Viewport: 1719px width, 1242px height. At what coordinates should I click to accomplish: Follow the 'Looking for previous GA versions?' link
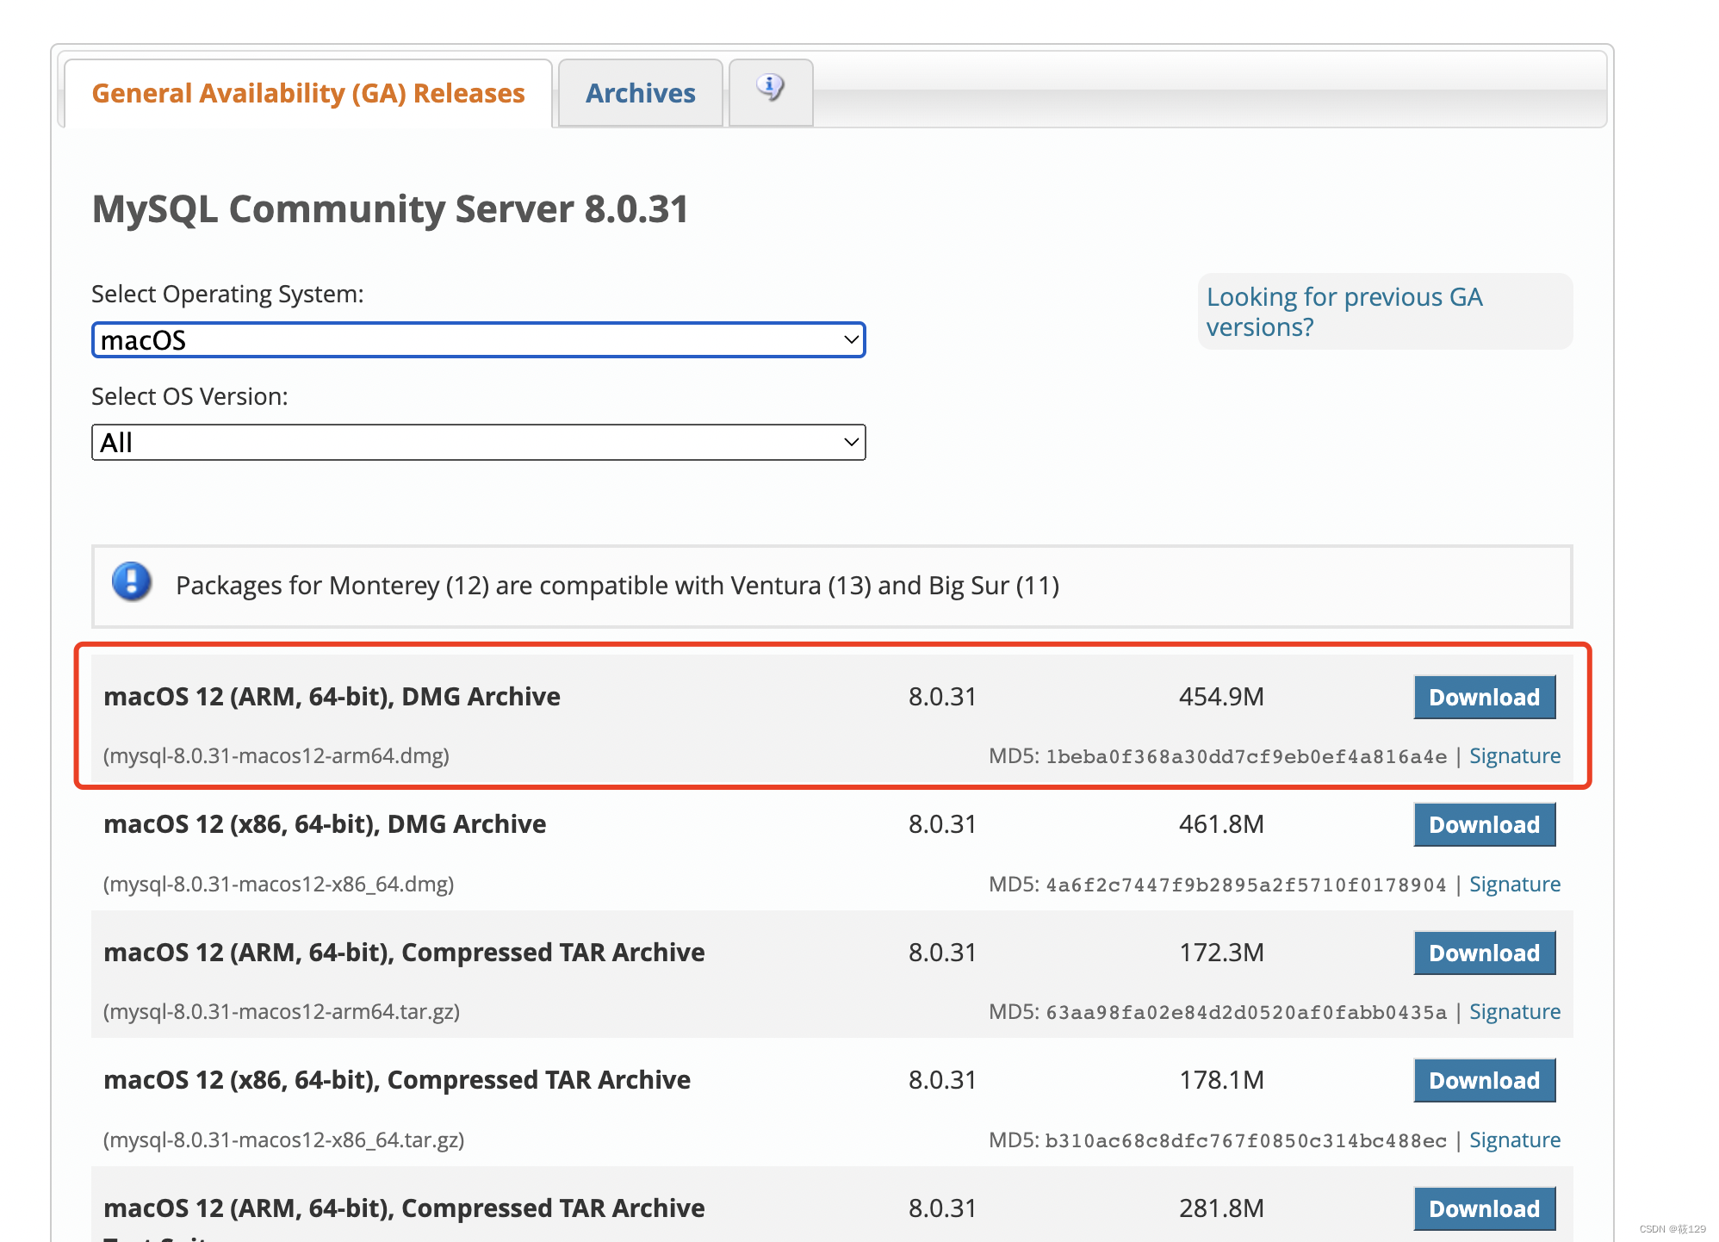[1344, 312]
